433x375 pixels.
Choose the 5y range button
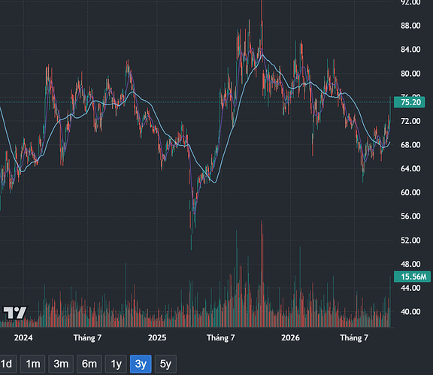[x=165, y=364]
